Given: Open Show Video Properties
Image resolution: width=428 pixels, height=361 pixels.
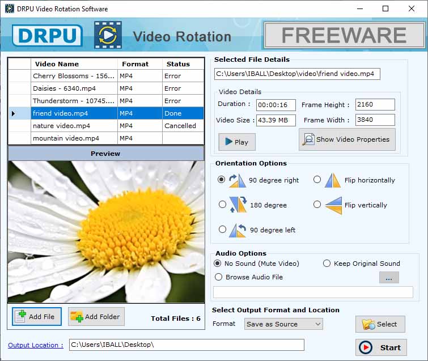Looking at the screenshot, I should [347, 139].
